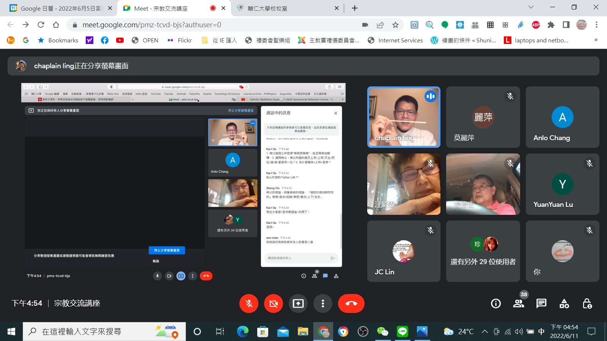Open the in-call chat messages icon
607x341 pixels.
point(541,303)
